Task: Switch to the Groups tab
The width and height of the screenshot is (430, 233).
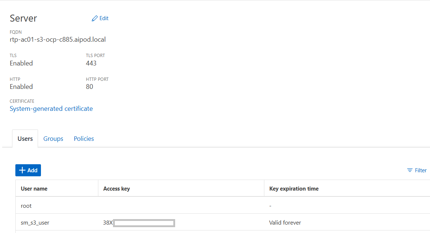Action: (x=53, y=138)
